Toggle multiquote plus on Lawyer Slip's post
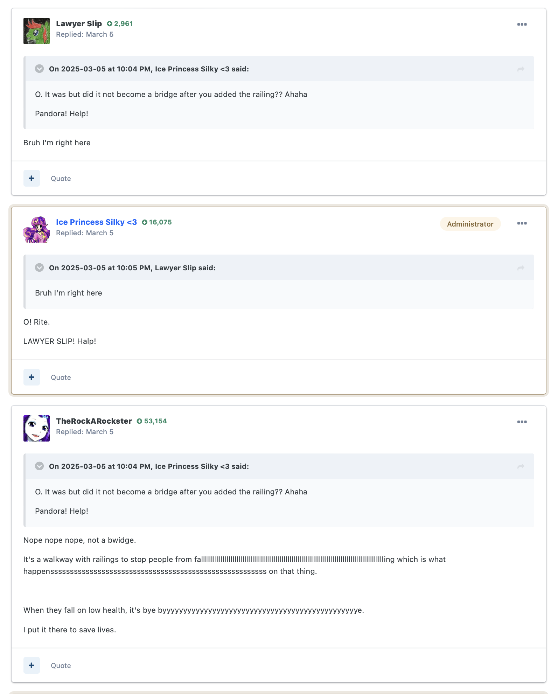 coord(32,178)
